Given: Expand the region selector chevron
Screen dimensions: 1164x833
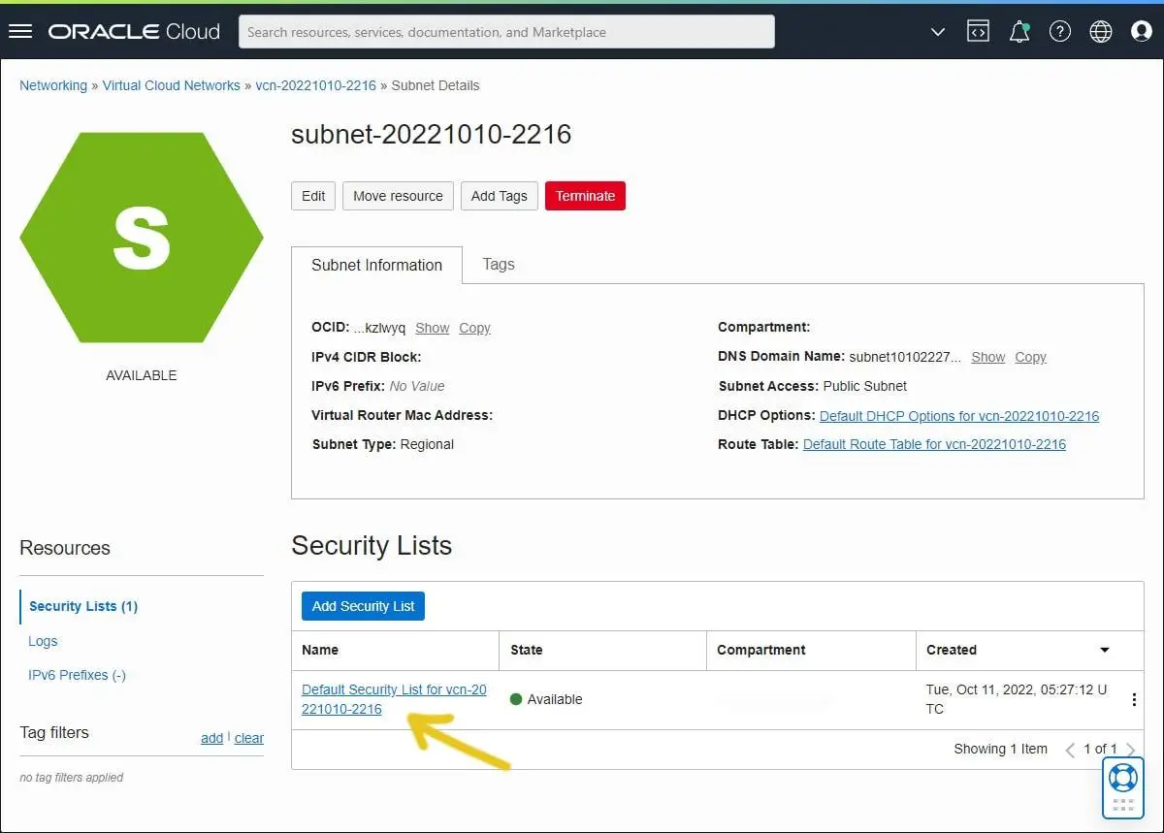Looking at the screenshot, I should (938, 32).
